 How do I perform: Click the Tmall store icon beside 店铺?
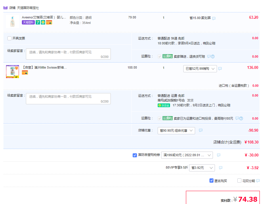(x=5, y=8)
